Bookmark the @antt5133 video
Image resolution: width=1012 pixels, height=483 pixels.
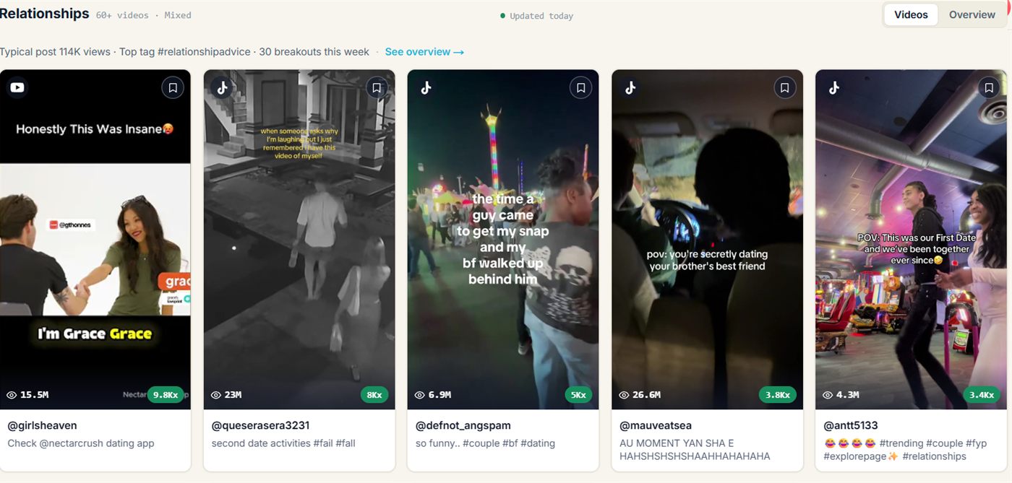pos(988,88)
